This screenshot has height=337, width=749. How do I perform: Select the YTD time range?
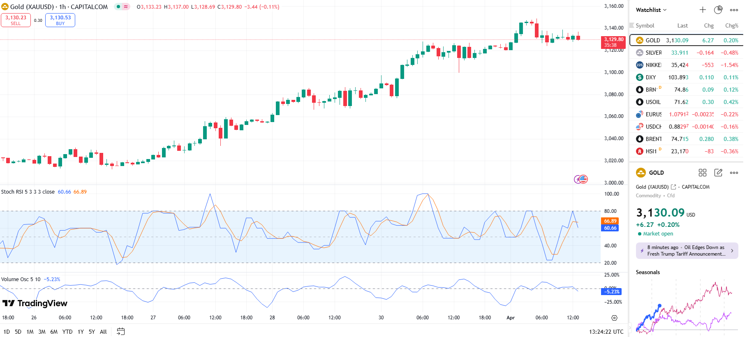67,332
